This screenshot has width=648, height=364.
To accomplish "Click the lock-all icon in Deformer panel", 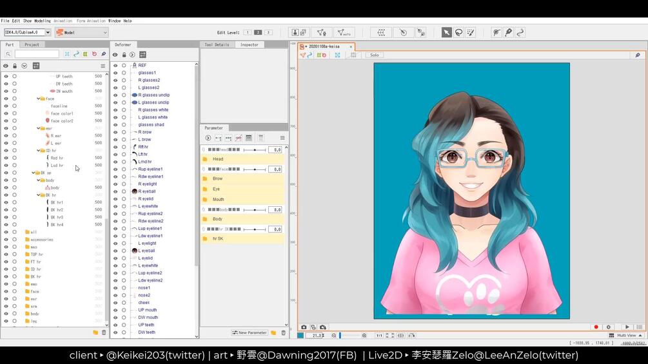I will tap(124, 55).
